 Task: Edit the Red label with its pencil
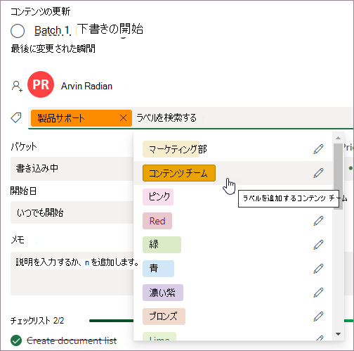click(318, 221)
